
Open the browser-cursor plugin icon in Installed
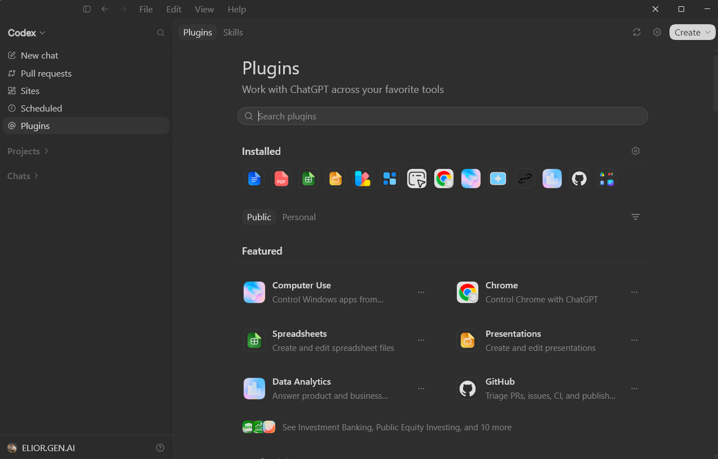417,179
